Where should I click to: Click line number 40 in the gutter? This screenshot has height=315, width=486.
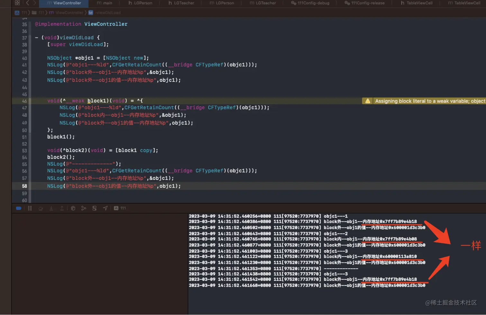[x=24, y=58]
